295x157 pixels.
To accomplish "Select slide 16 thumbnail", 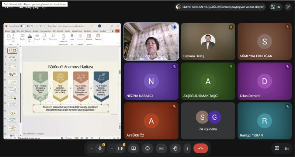I will click(x=12, y=121).
